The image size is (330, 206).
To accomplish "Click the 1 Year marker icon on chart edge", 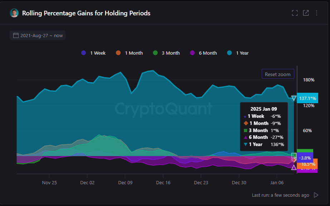I will (x=294, y=98).
